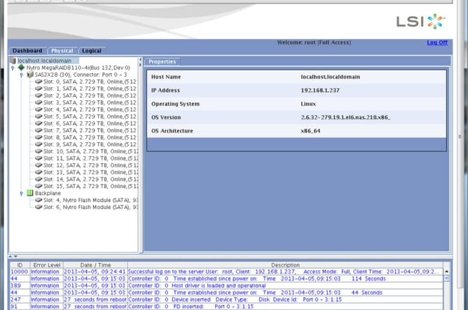Click the Slot 3 drive icon
This screenshot has height=310, width=468.
[38, 103]
